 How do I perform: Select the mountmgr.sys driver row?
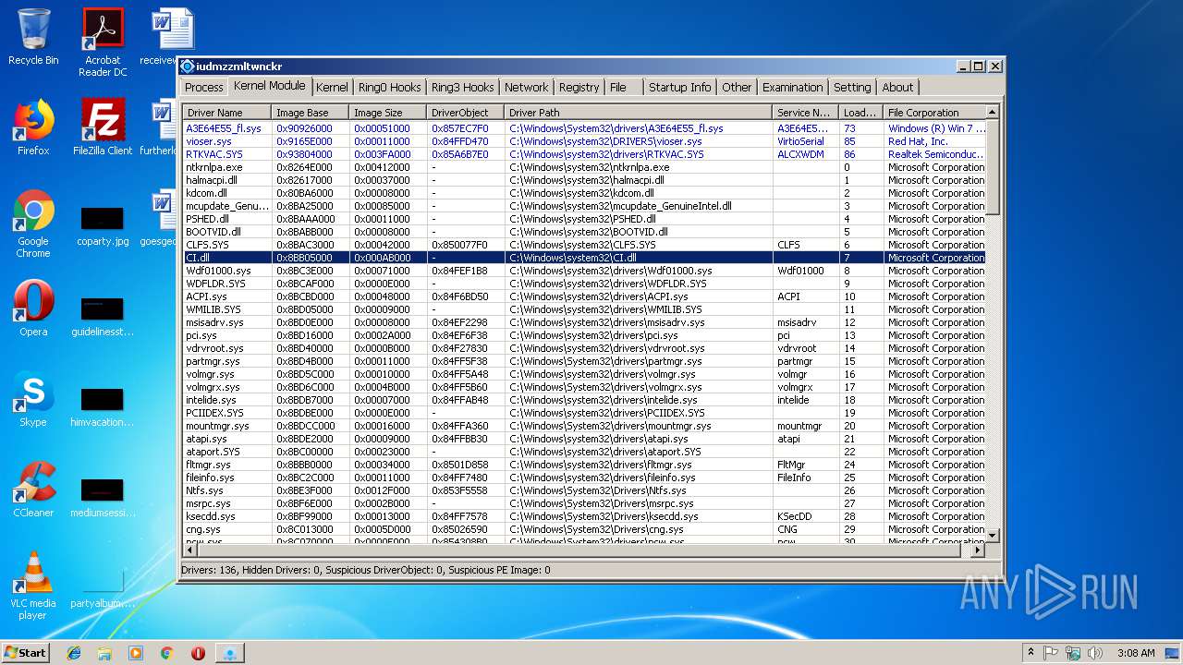point(584,426)
